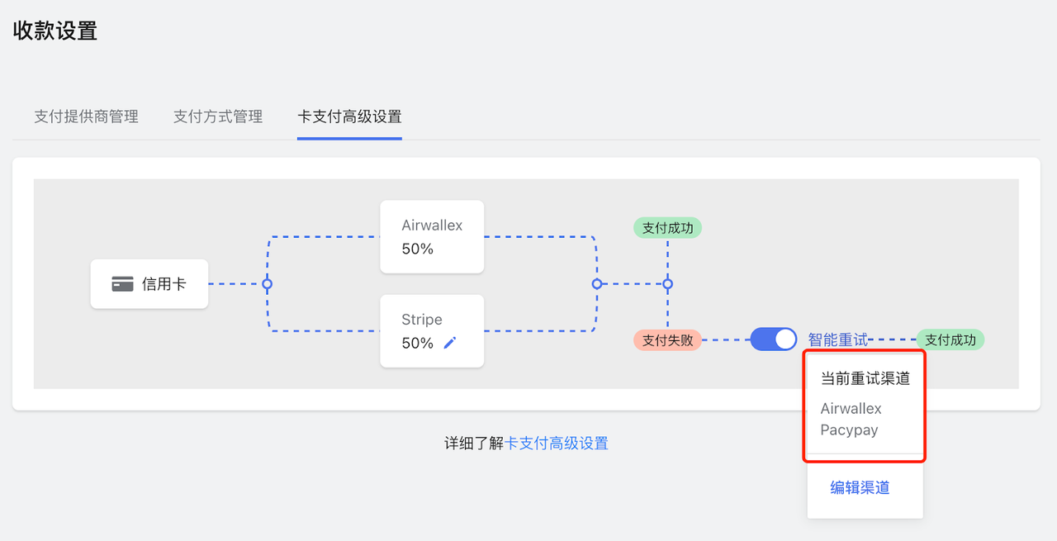1057x541 pixels.
Task: Select Pacypay in the retry channel list
Action: (x=847, y=429)
